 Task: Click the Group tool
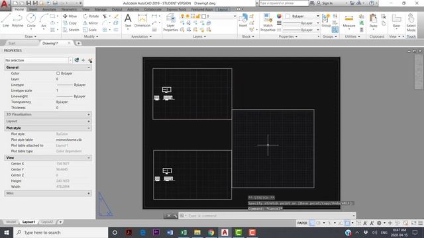tap(326, 20)
